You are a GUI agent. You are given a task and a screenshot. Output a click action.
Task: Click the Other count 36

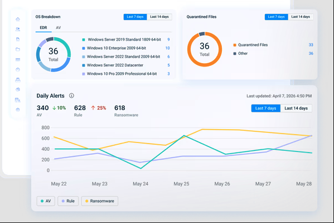(311, 54)
